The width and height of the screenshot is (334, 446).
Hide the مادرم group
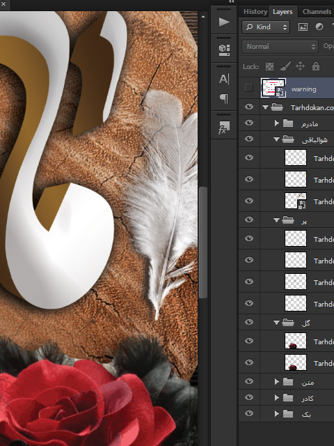(249, 123)
